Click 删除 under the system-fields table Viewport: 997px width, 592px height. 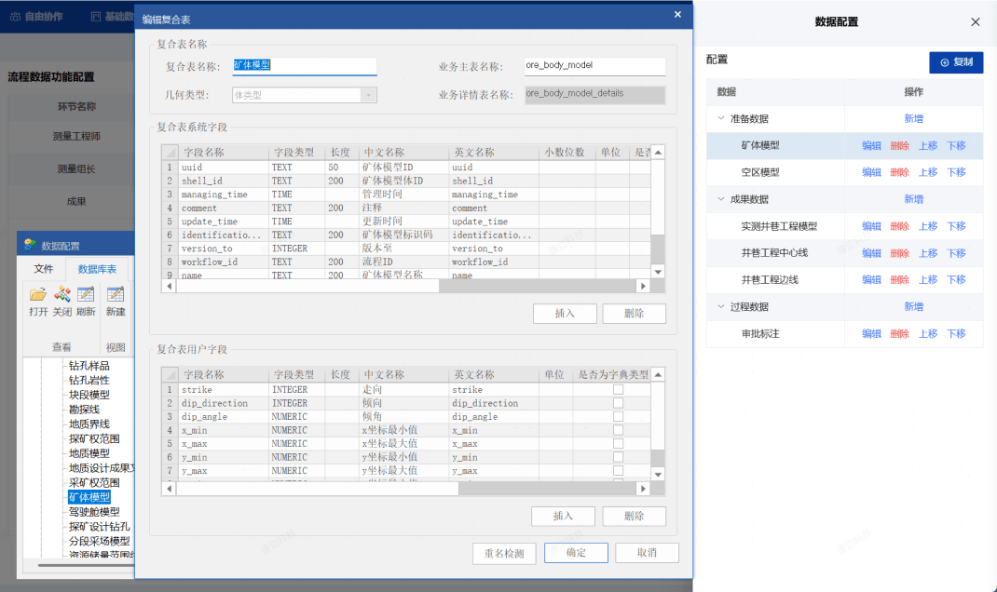tap(634, 313)
